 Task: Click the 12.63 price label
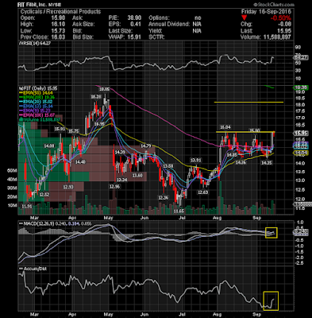point(203,192)
